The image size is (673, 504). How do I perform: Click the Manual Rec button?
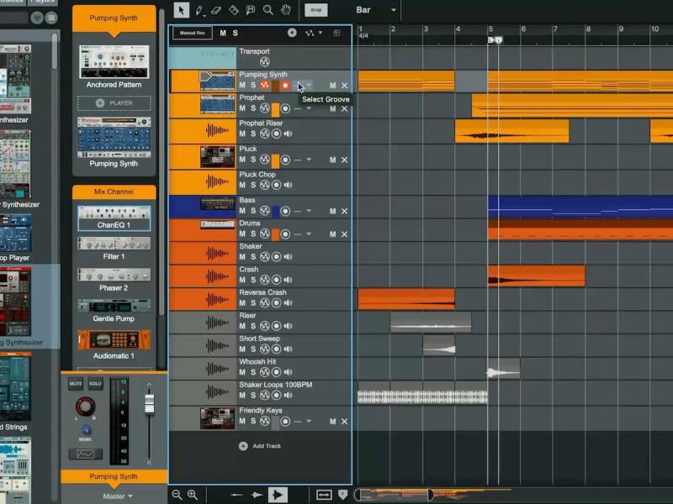tap(193, 33)
